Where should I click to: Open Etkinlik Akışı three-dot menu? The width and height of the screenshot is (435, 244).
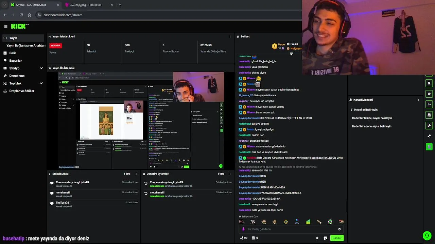click(136, 174)
